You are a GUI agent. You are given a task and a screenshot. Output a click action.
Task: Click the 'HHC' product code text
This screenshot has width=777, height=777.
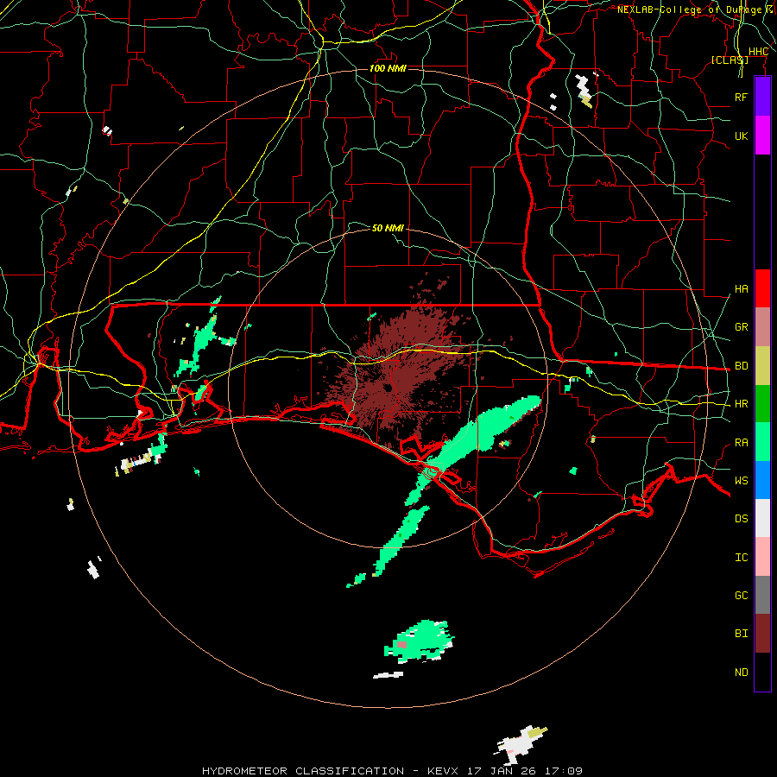point(758,52)
